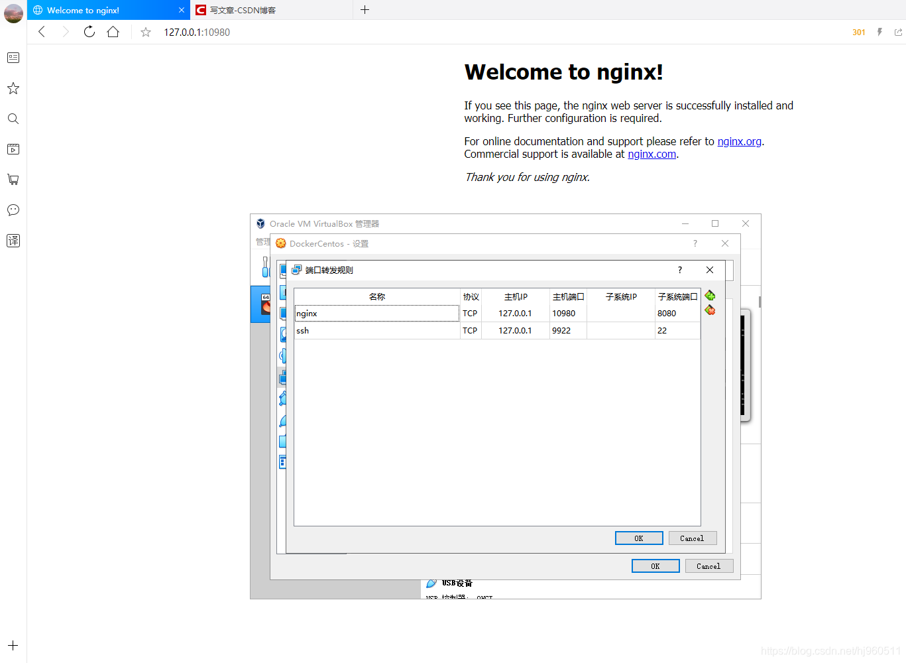Open favorites from sidebar star icon
The width and height of the screenshot is (906, 663).
pyautogui.click(x=13, y=88)
